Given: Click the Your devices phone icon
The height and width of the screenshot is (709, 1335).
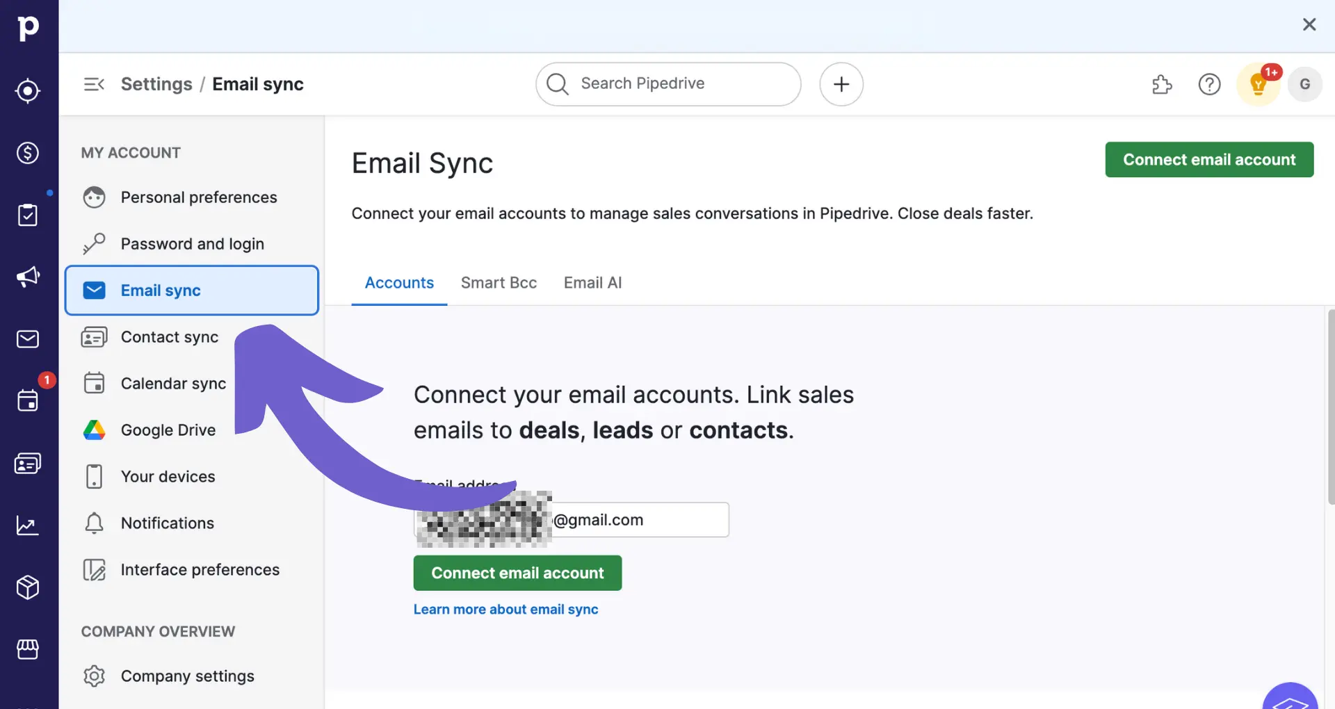Looking at the screenshot, I should point(94,477).
